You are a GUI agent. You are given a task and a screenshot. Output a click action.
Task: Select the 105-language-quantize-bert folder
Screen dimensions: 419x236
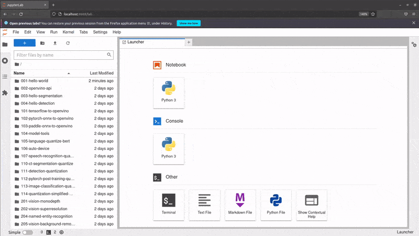[x=64, y=141]
